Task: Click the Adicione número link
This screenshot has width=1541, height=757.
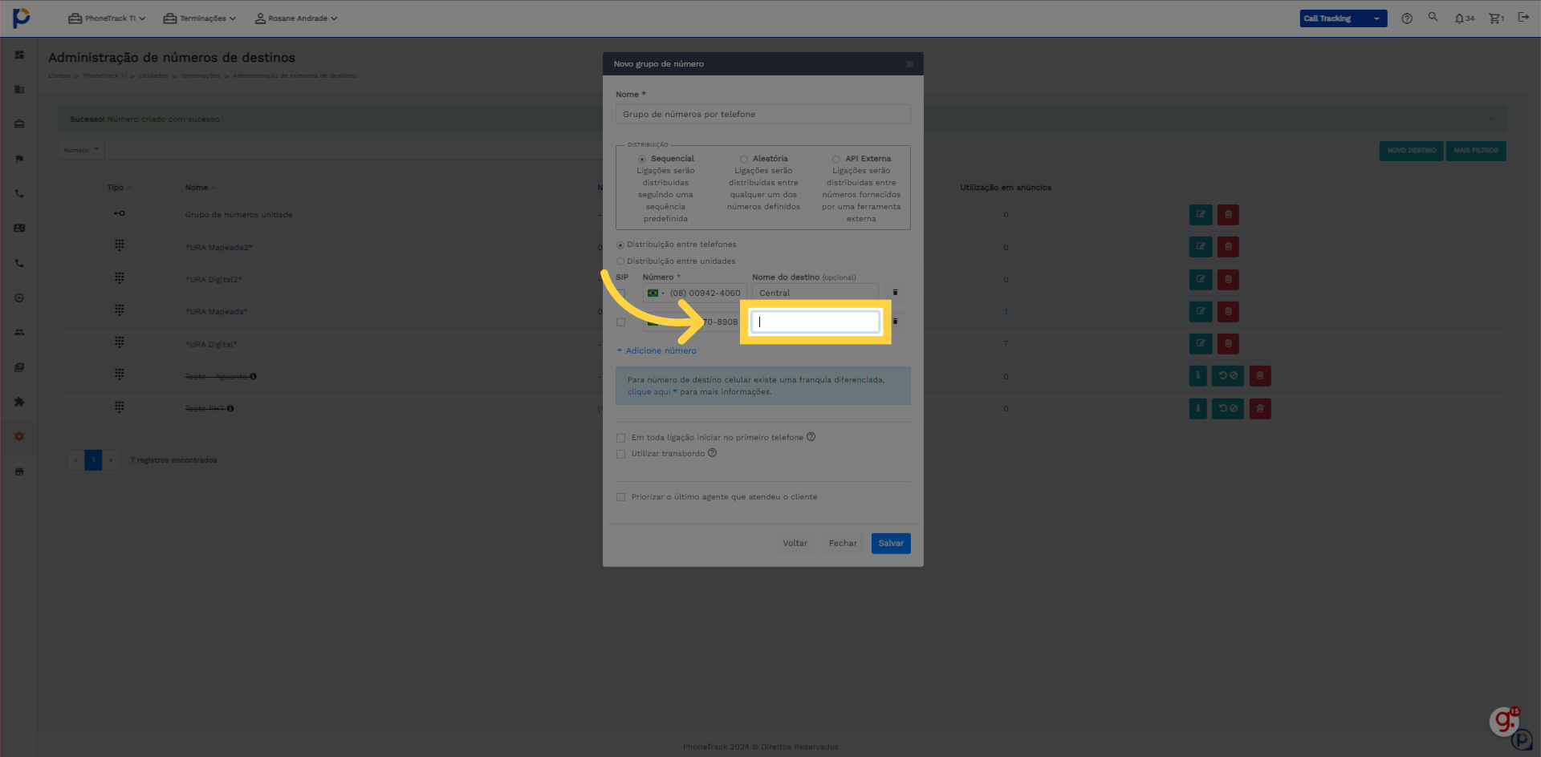Action: [657, 351]
